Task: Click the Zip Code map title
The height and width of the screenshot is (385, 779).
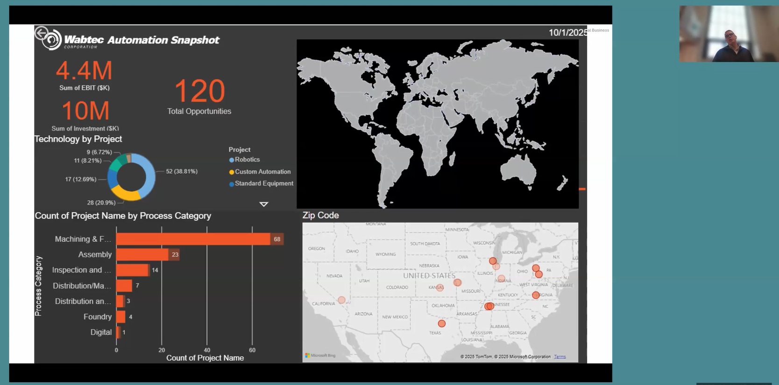Action: [321, 215]
